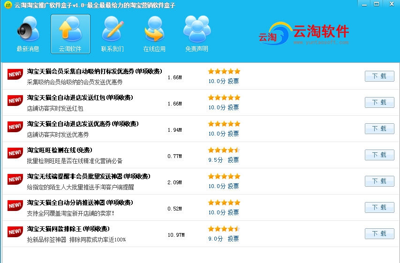The height and width of the screenshot is (263, 400).
Task: Click description 采集吸纳会员给吸纳的会员发送优惠券
Action: pos(75,82)
